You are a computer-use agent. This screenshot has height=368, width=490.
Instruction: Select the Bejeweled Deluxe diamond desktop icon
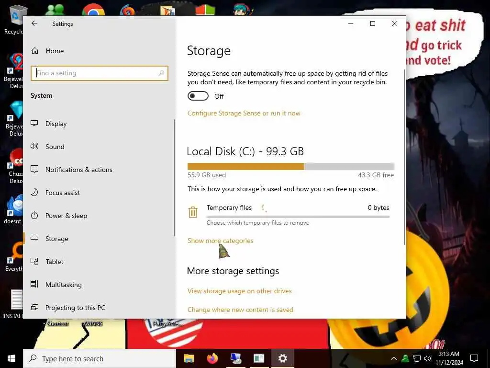[14, 119]
